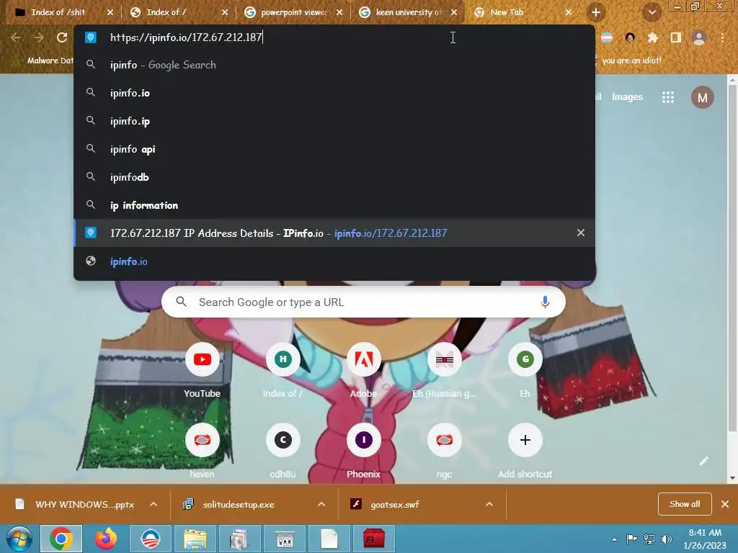This screenshot has width=738, height=553.
Task: Switch to keen university tab
Action: coord(408,12)
